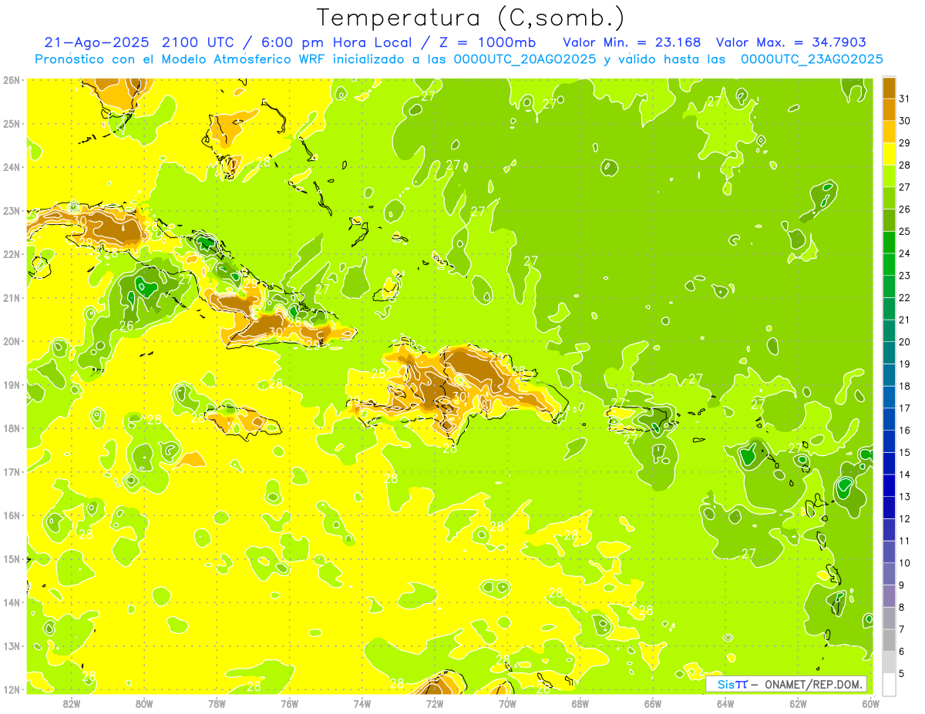Click the 68W longitude label
The width and height of the screenshot is (925, 714).
click(x=580, y=703)
